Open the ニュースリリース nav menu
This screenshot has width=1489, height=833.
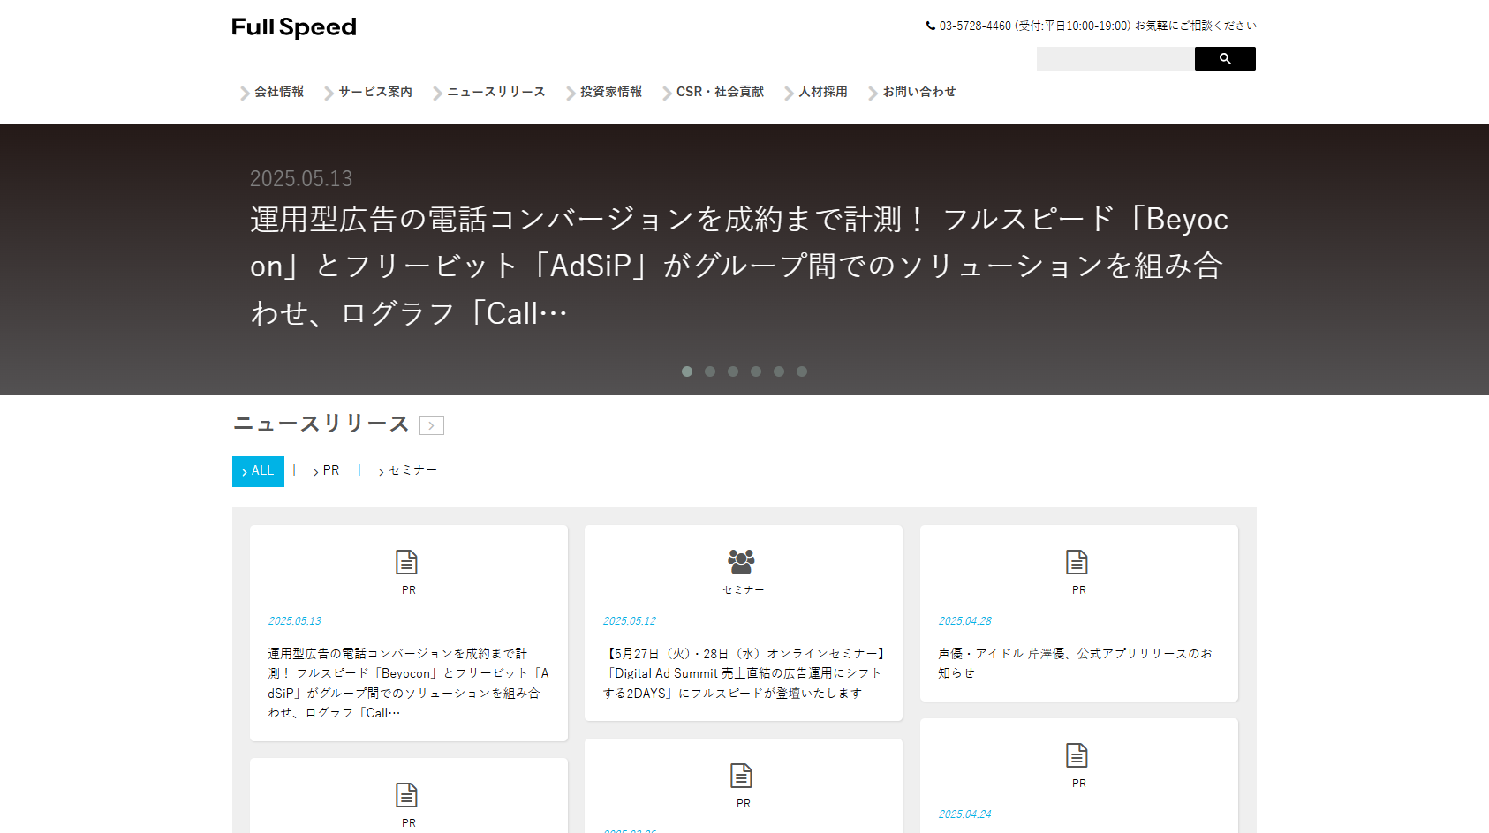496,92
